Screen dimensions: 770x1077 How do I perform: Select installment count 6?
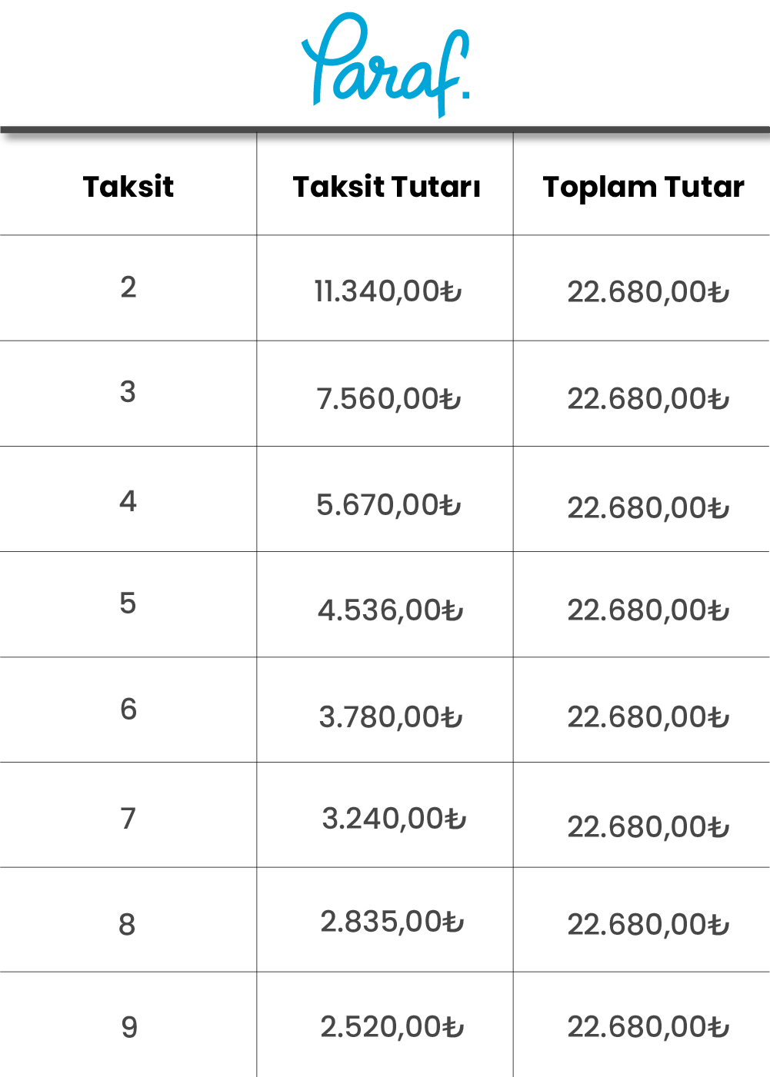pyautogui.click(x=128, y=709)
